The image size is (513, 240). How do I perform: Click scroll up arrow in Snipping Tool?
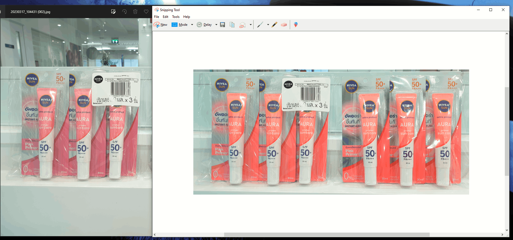[x=507, y=34]
